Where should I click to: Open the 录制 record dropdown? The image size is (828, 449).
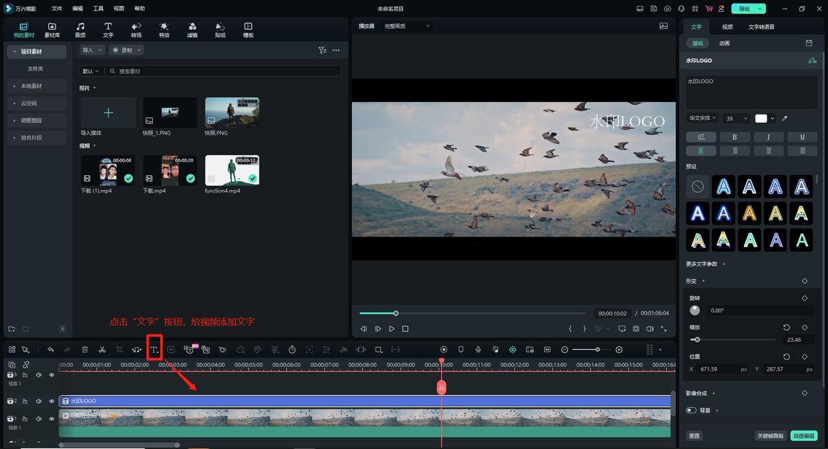click(126, 50)
